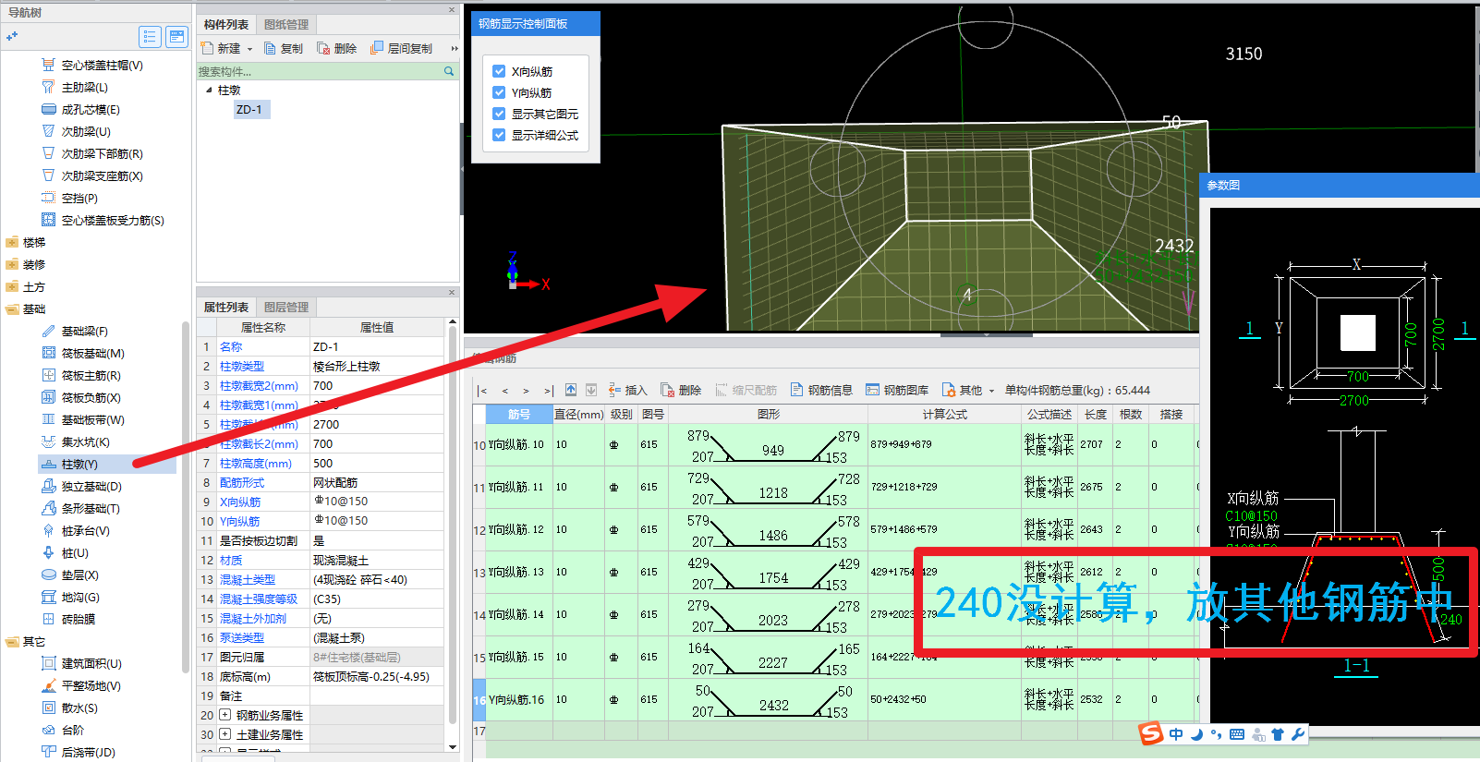This screenshot has height=762, width=1480.
Task: Go to first rebar record arrow
Action: click(x=483, y=391)
